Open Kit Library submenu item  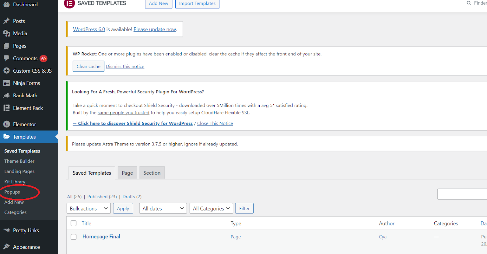coord(15,182)
